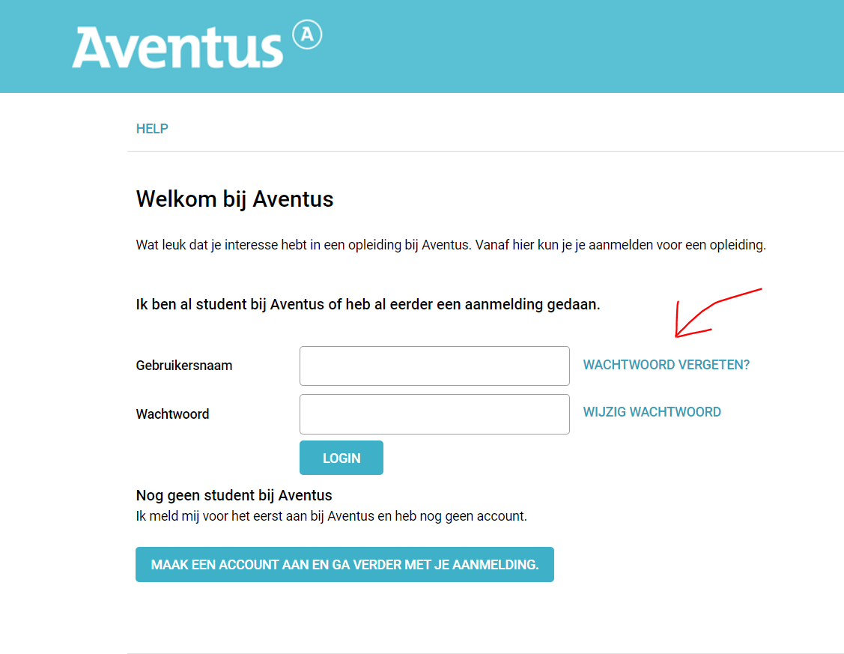Click the circled A emblem icon
844x654 pixels.
(307, 34)
